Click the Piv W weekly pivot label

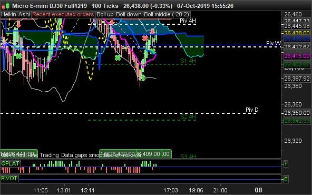click(274, 43)
